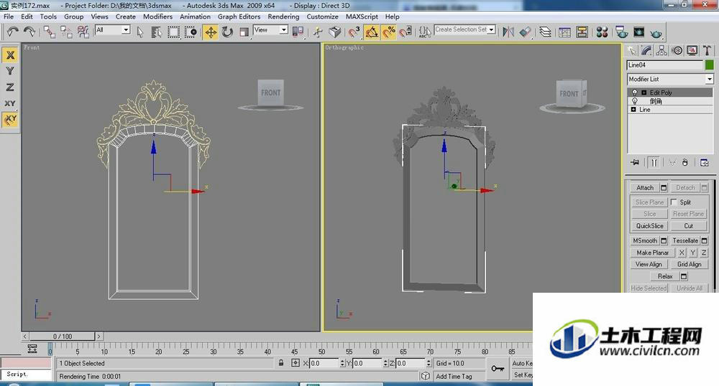Click the View Align button
The image size is (719, 386).
coord(649,264)
